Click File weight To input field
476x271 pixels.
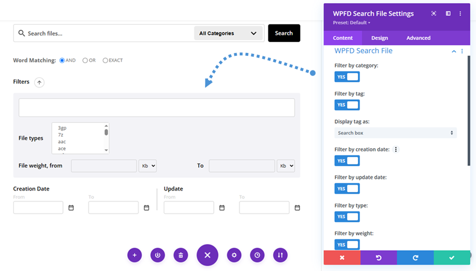[x=242, y=166]
